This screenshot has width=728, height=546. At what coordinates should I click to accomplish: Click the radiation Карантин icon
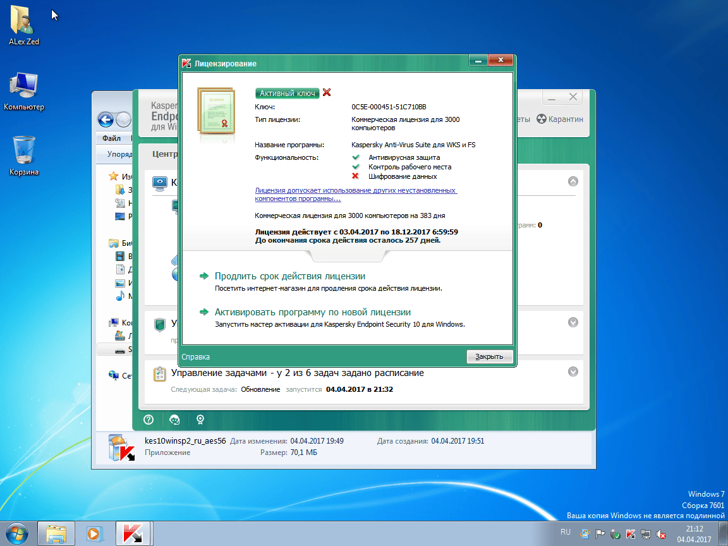pos(542,119)
